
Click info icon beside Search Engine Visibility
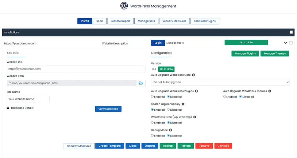coord(183,104)
